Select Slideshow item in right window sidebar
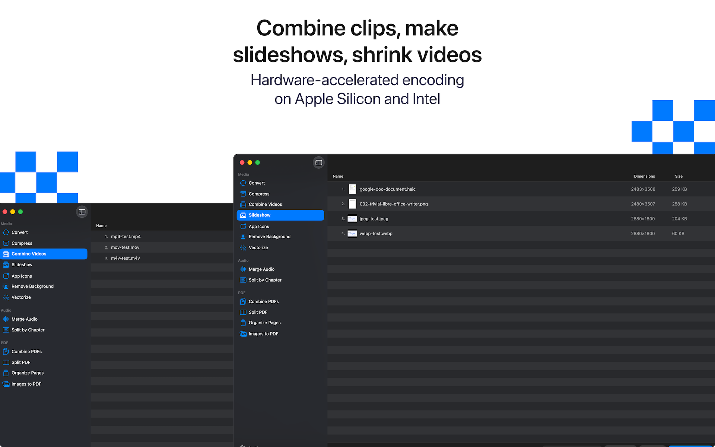Image resolution: width=715 pixels, height=447 pixels. (x=280, y=215)
